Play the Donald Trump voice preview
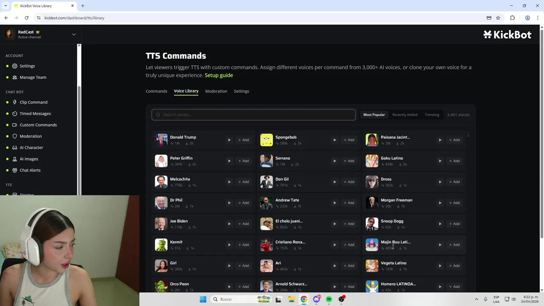This screenshot has width=544, height=306. [x=229, y=140]
